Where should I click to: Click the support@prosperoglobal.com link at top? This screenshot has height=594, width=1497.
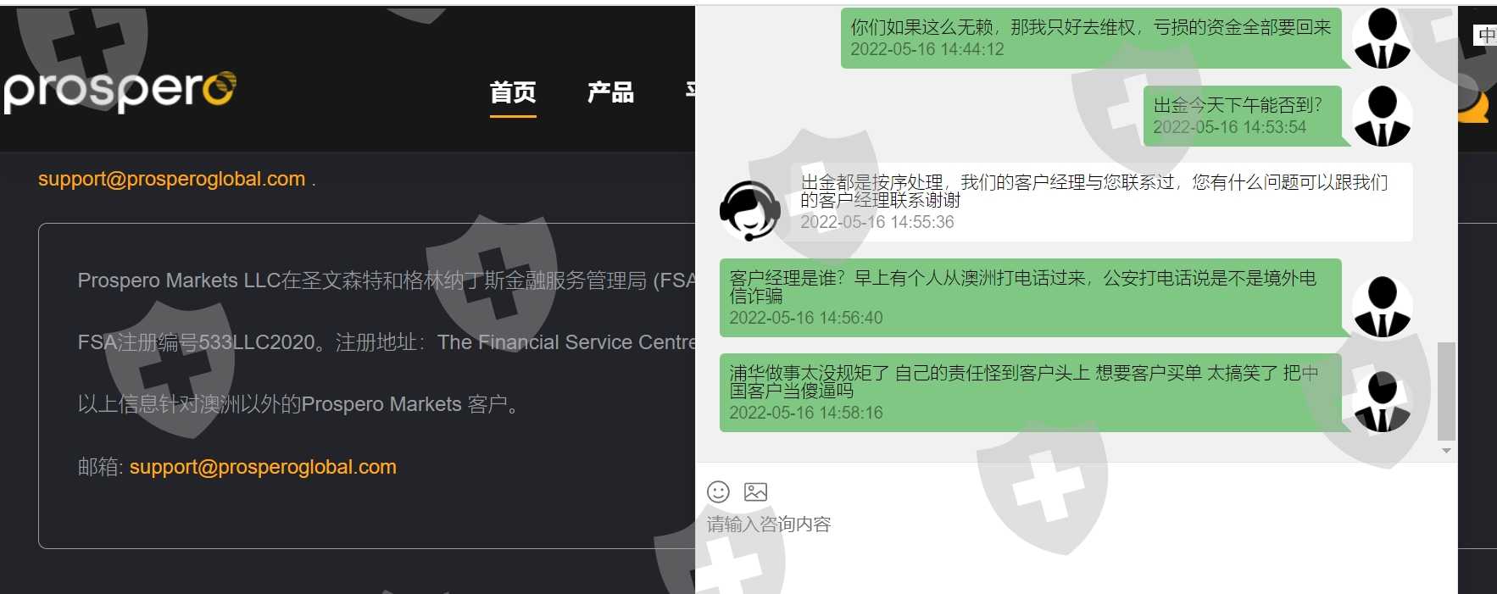[171, 179]
